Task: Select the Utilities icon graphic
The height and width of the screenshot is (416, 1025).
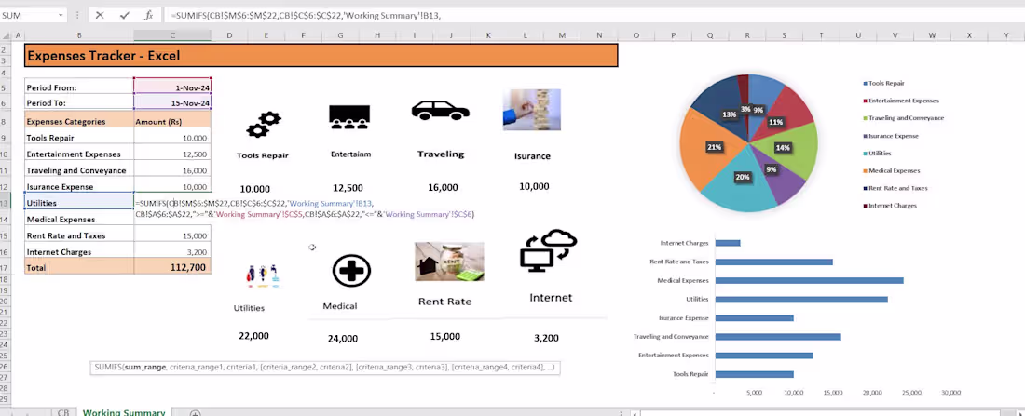Action: pyautogui.click(x=264, y=275)
